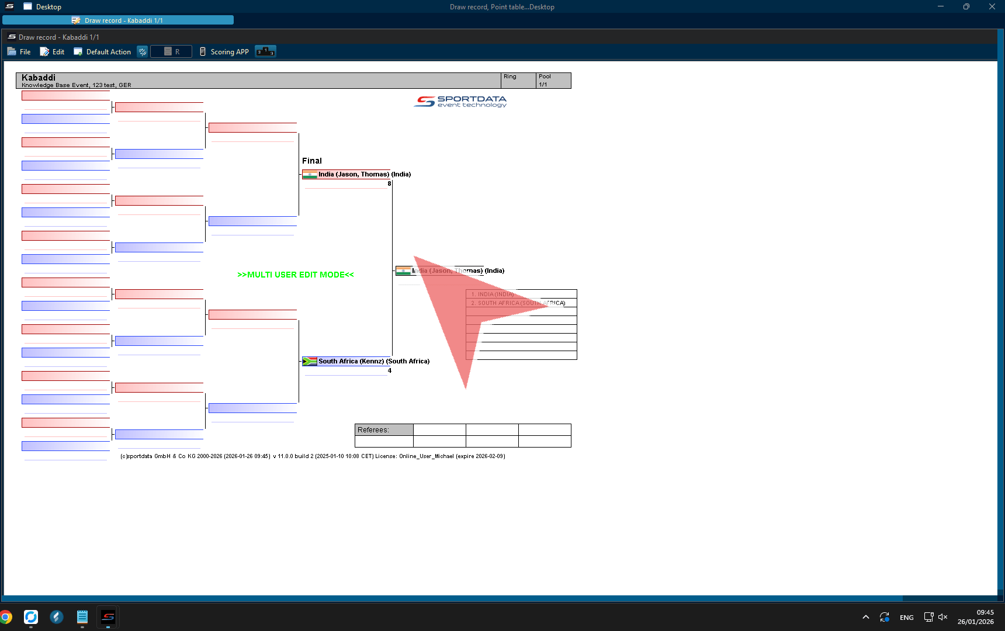Screen dimensions: 1005x631
Task: Open the Edit menu
Action: coord(52,52)
